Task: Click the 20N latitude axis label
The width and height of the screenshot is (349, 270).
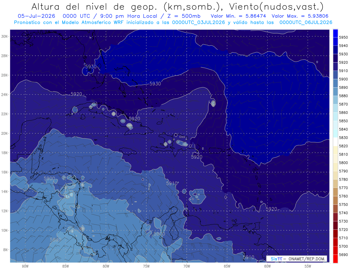Action: [5, 133]
